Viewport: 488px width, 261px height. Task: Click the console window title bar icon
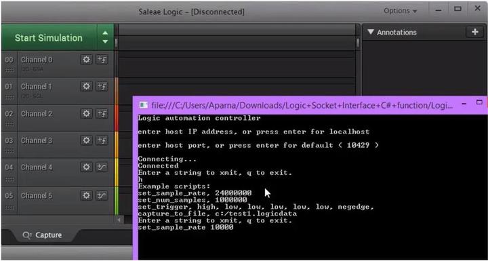(144, 105)
